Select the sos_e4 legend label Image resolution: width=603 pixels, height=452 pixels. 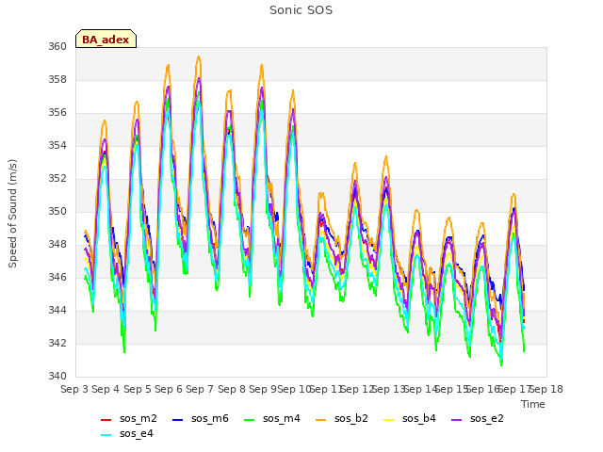[136, 433]
